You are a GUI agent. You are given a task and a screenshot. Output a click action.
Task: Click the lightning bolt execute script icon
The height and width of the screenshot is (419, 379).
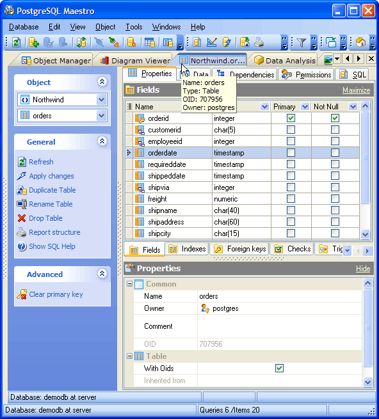(227, 42)
